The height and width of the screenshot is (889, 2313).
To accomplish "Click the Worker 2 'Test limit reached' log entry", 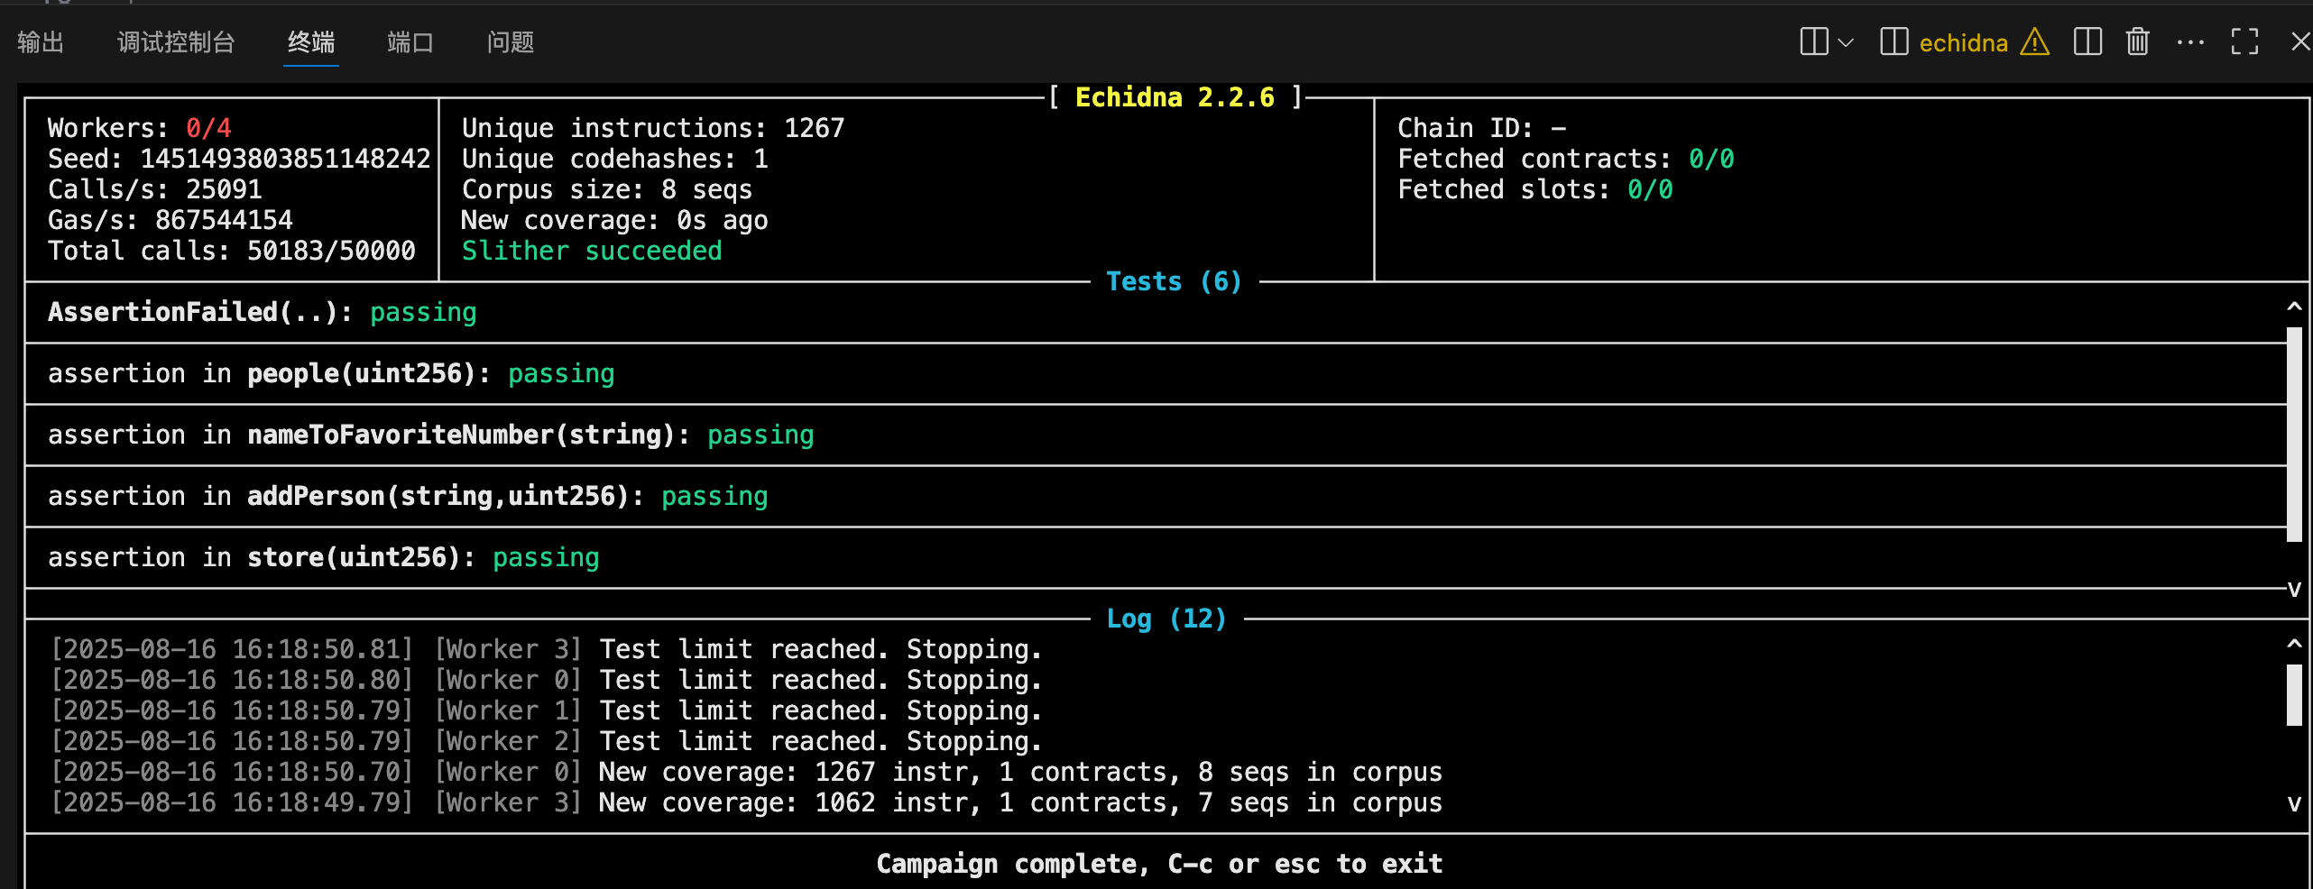I will (x=547, y=741).
